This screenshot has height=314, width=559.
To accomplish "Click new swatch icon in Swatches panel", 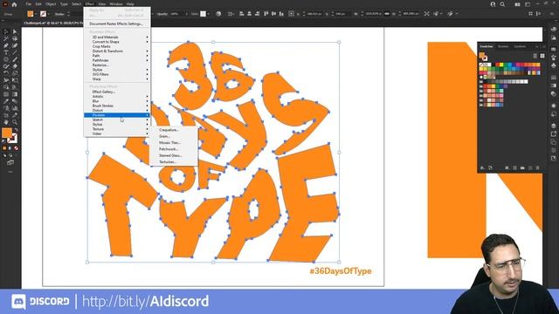I will tap(530, 167).
